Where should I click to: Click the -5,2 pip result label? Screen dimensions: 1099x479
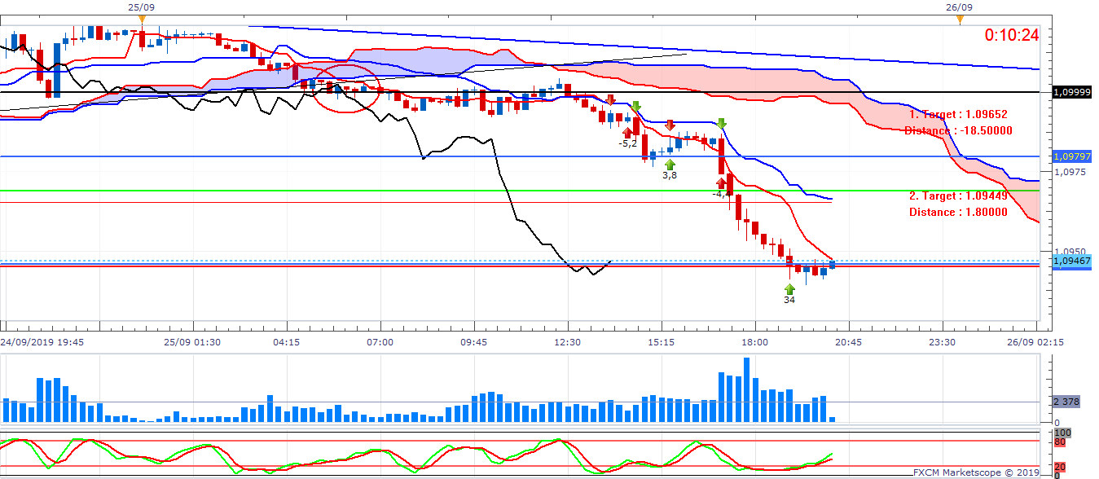coord(628,143)
